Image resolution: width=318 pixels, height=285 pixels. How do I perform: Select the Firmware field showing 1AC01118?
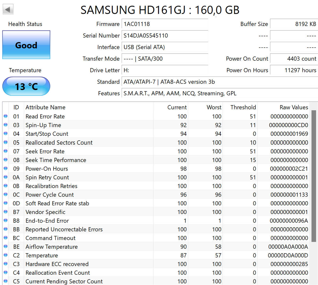[x=164, y=24]
